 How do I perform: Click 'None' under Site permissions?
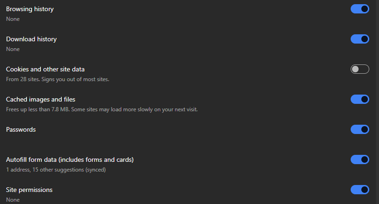13,200
